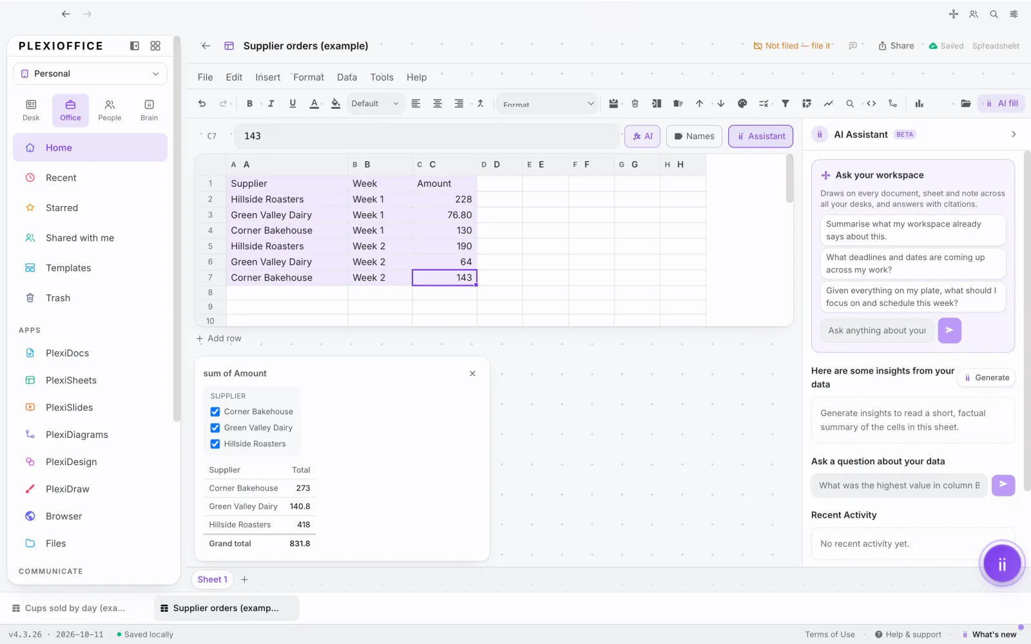Sort descending with the down arrow icon
Image resolution: width=1031 pixels, height=644 pixels.
coord(721,104)
